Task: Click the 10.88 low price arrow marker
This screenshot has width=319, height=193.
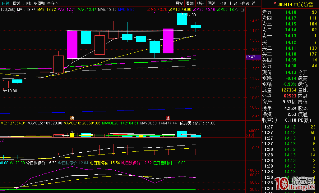Action: point(10,91)
